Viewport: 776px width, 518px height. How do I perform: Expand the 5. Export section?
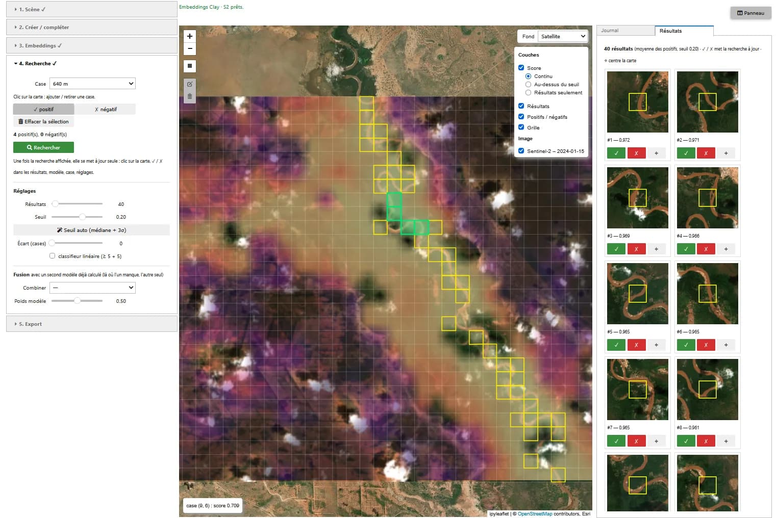(x=92, y=324)
